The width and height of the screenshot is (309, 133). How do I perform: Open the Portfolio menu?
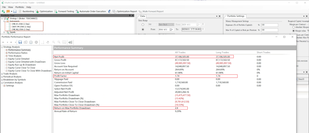(20, 7)
